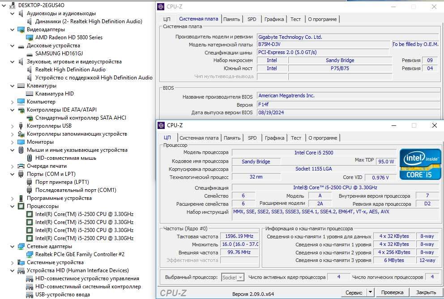Click the Intel Core i5 2500 processor model value
Screen dimensions: 444x299
coord(314,153)
